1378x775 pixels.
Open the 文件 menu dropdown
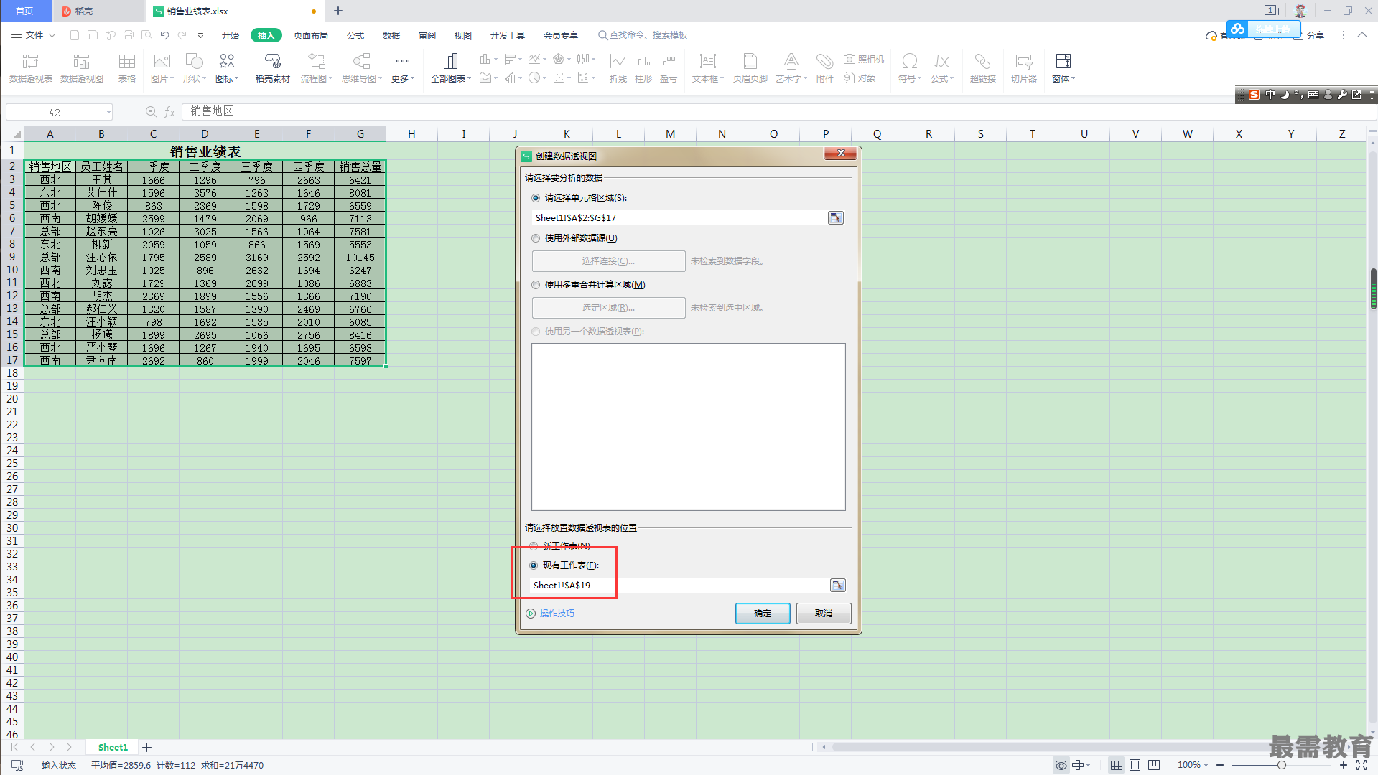coord(34,34)
